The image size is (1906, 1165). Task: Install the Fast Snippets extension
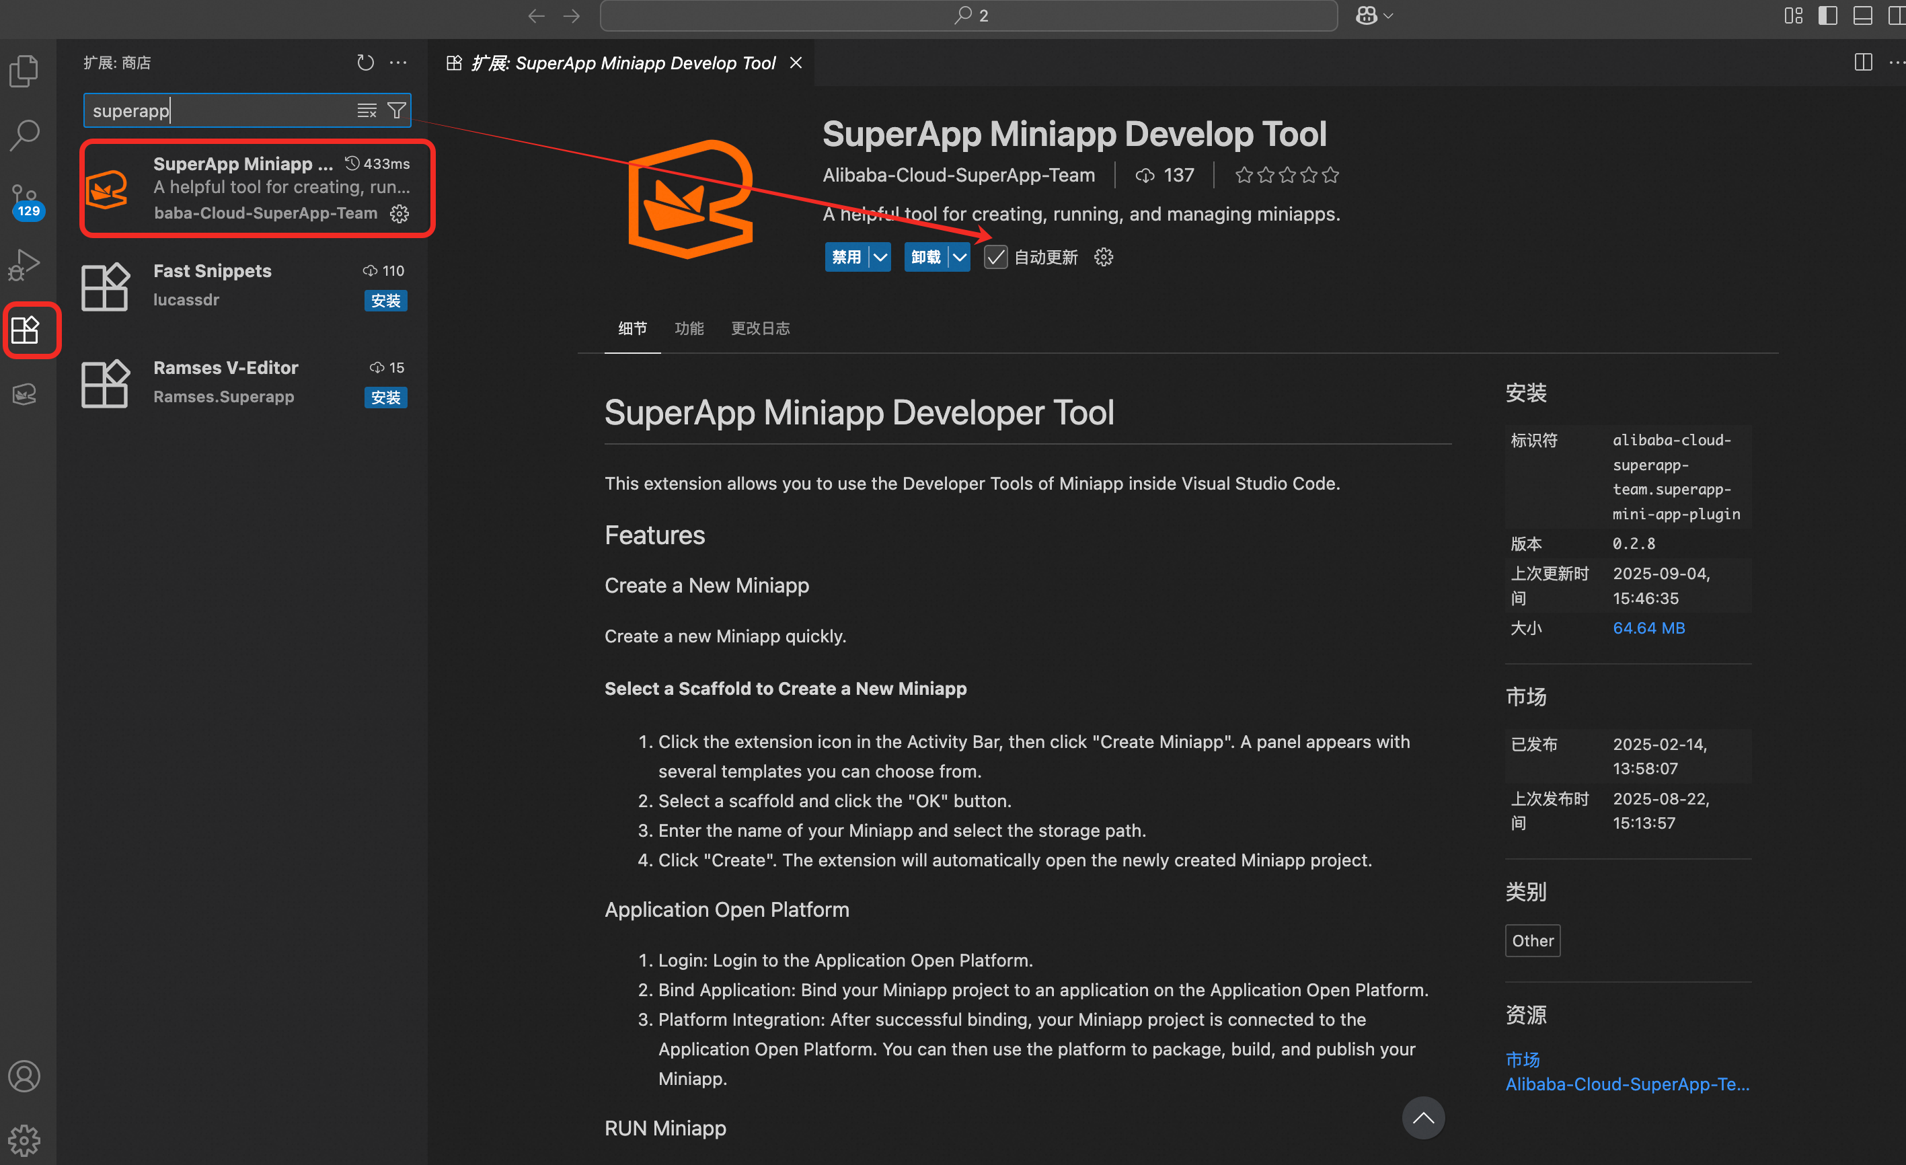click(385, 300)
